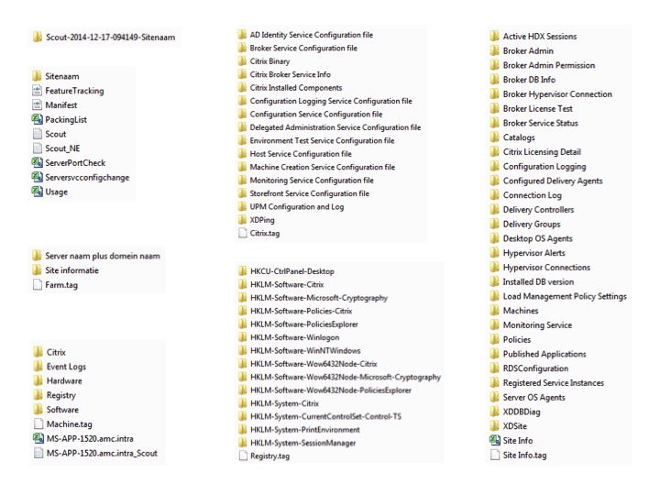Select 'Delivery Controllers' folder name
The image size is (660, 495).
(538, 210)
